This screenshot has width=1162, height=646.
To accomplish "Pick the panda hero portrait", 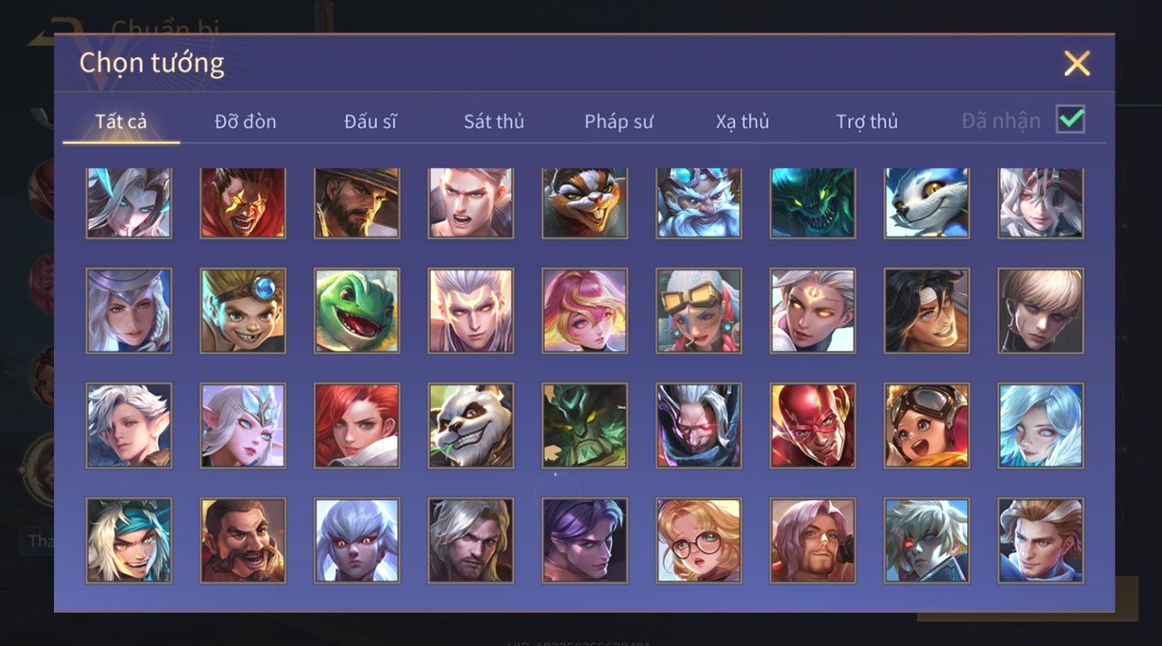I will pos(471,426).
